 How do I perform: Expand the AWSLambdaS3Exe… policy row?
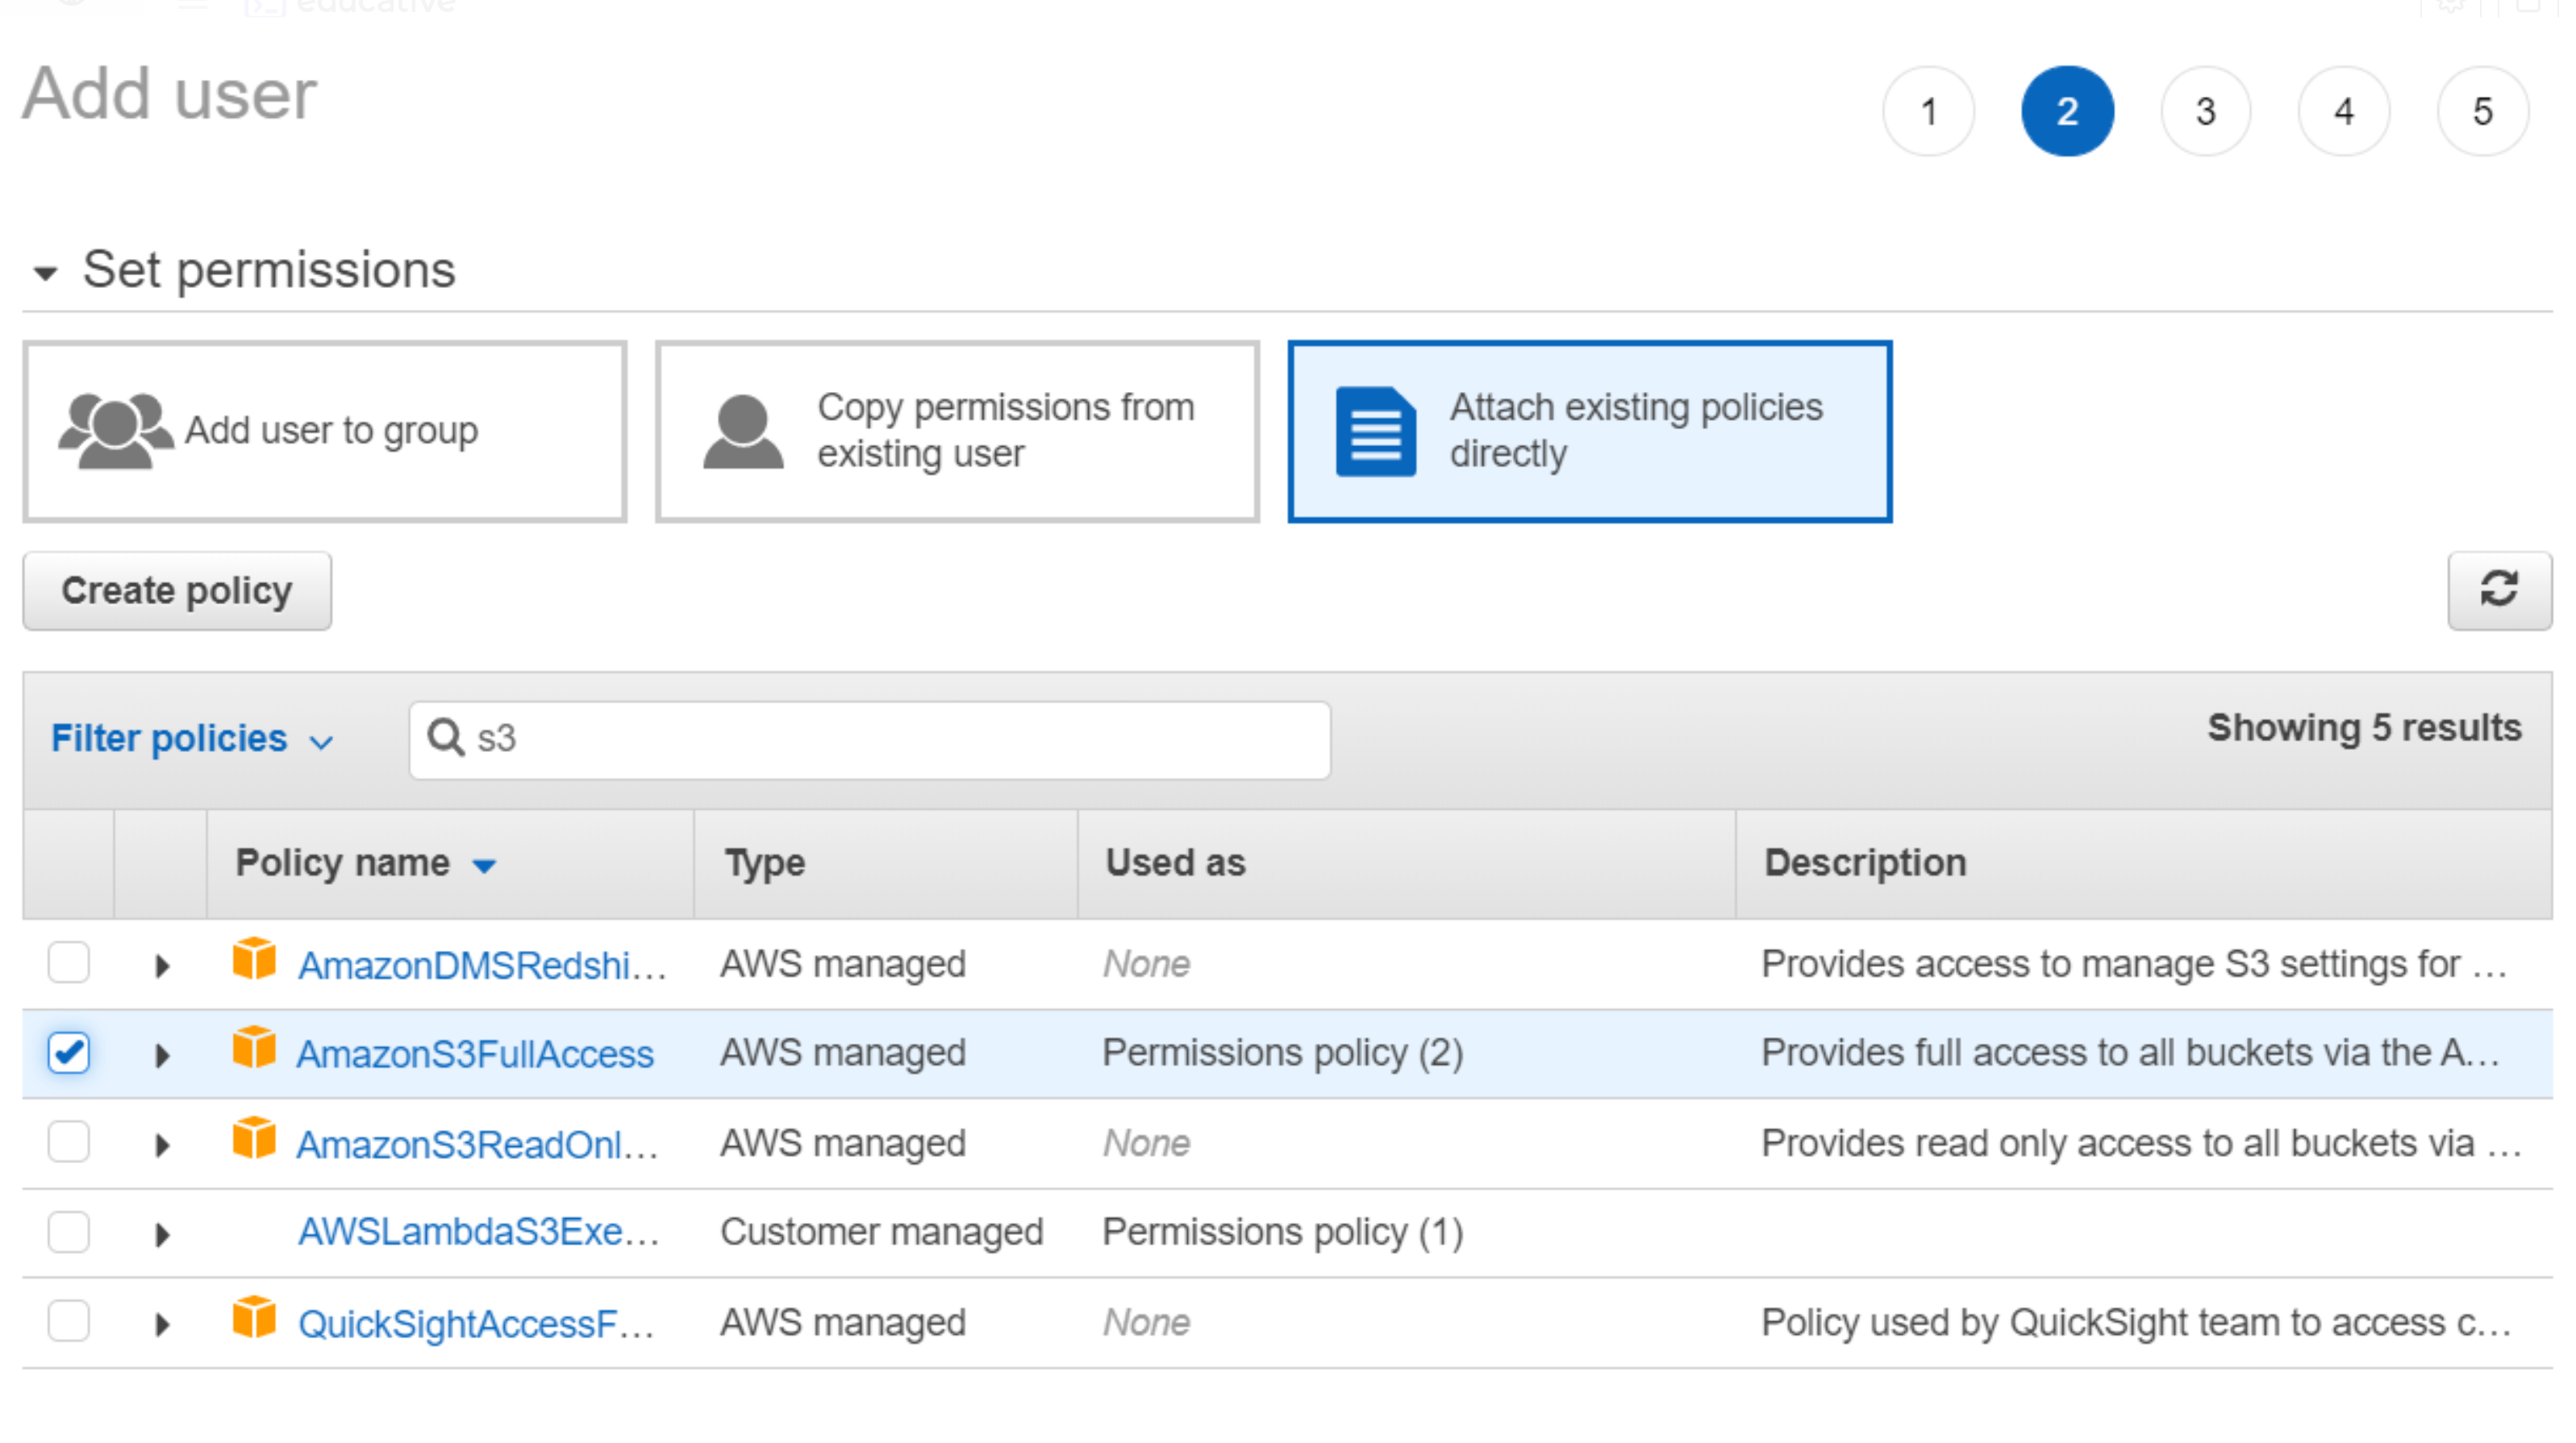162,1235
